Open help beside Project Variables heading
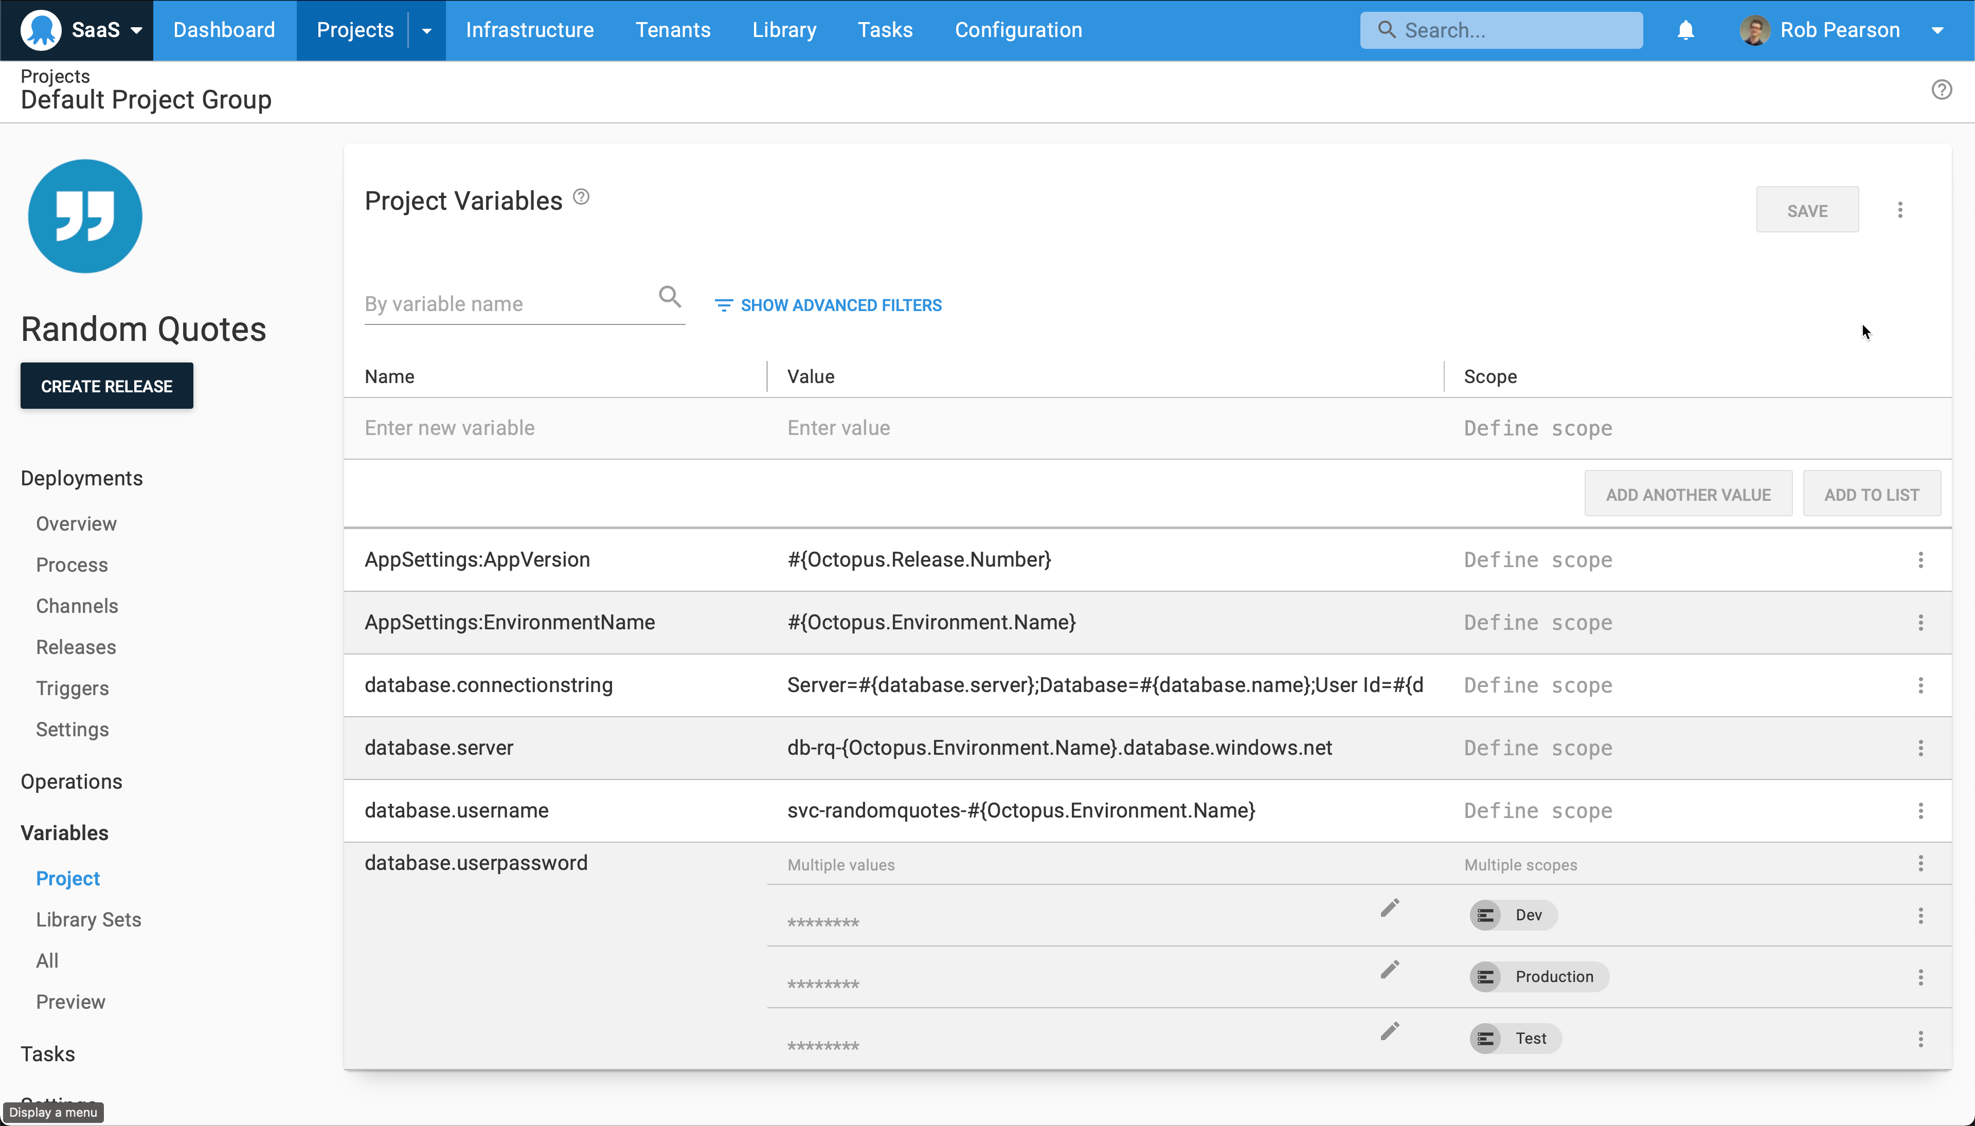The width and height of the screenshot is (1975, 1126). [x=580, y=197]
